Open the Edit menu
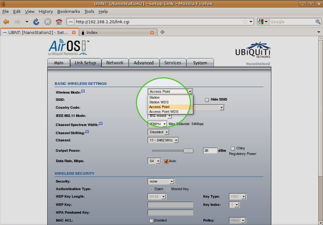This screenshot has width=323, height=225. (x=17, y=12)
